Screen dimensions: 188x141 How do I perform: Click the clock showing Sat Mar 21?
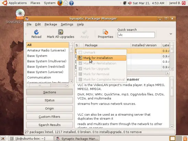click(x=149, y=3)
